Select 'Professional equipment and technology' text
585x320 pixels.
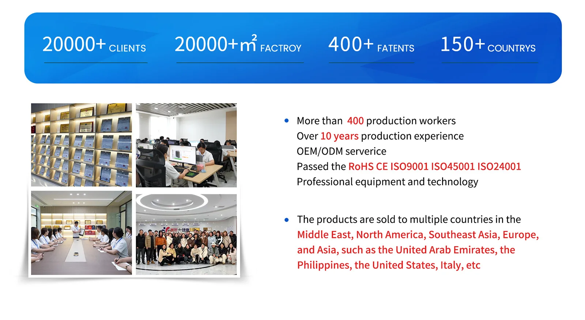point(387,182)
